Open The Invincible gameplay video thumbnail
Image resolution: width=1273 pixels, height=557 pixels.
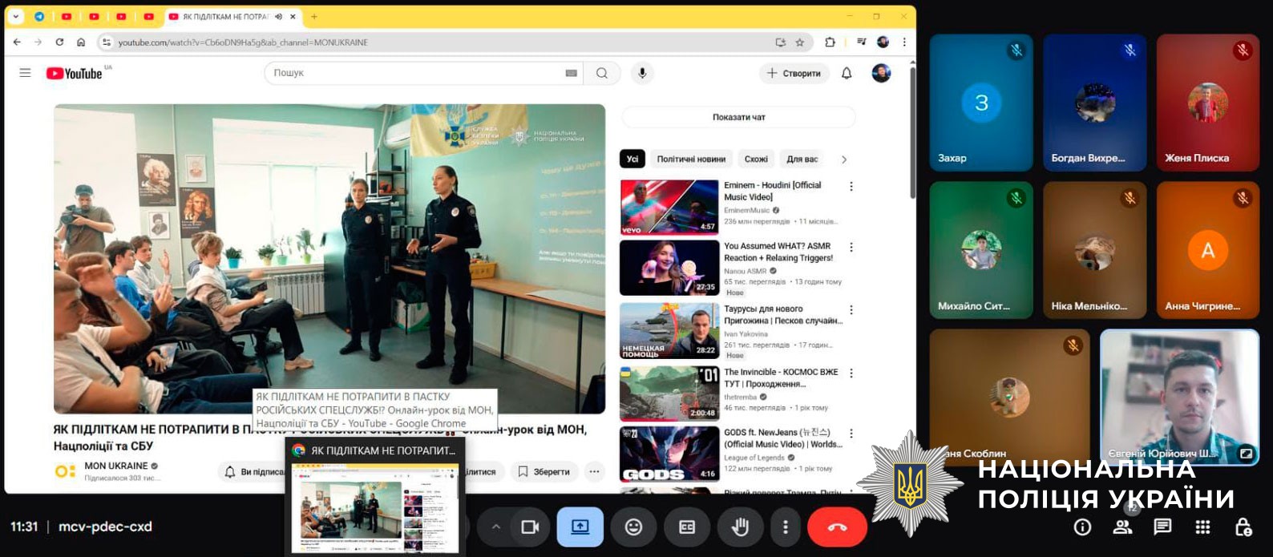(x=669, y=394)
